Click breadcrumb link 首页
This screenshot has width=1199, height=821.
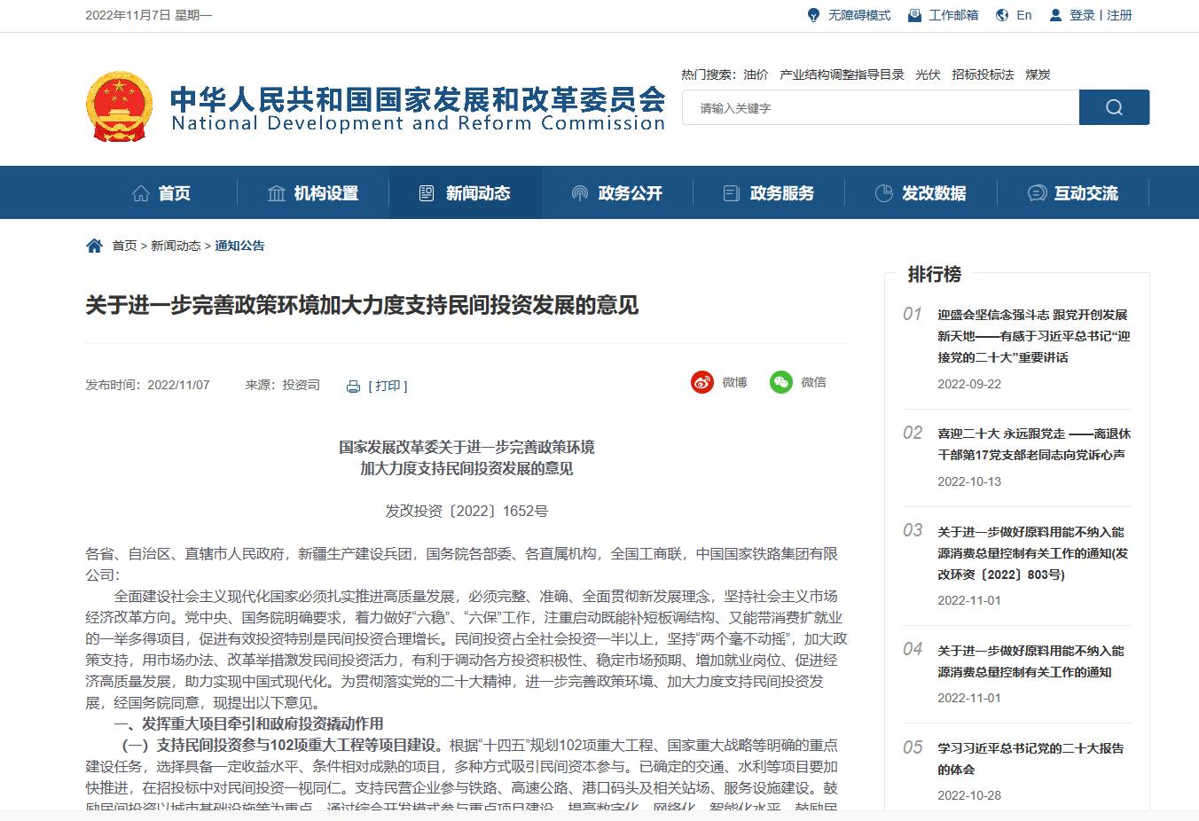pos(124,246)
